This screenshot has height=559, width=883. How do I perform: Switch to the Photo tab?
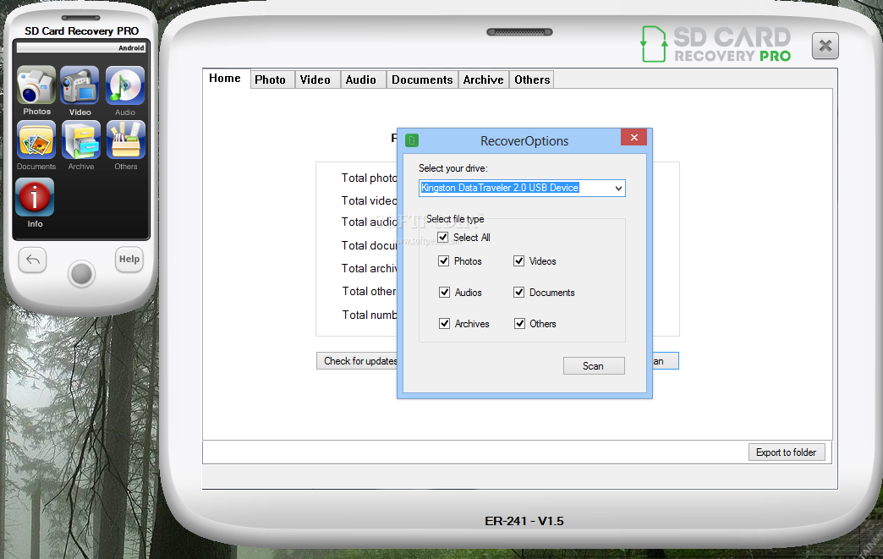pos(271,80)
